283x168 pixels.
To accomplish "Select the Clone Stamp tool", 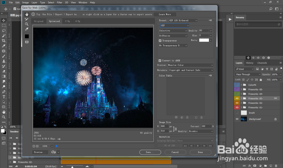I will (x=4, y=61).
